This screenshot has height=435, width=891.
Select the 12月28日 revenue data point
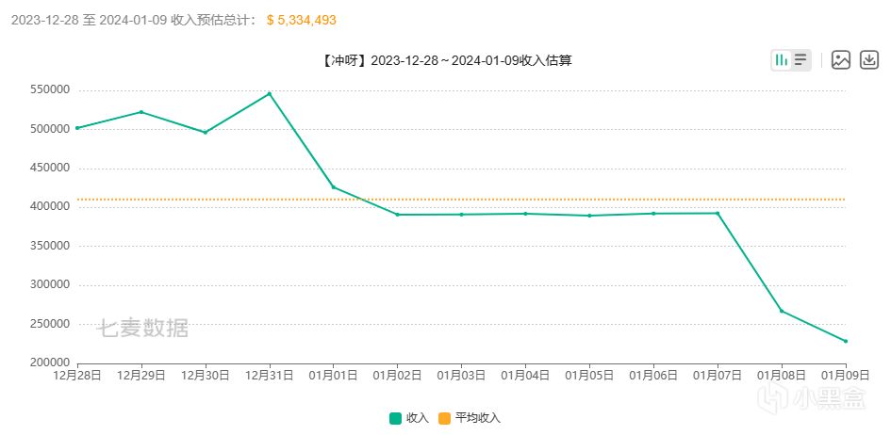click(x=77, y=128)
